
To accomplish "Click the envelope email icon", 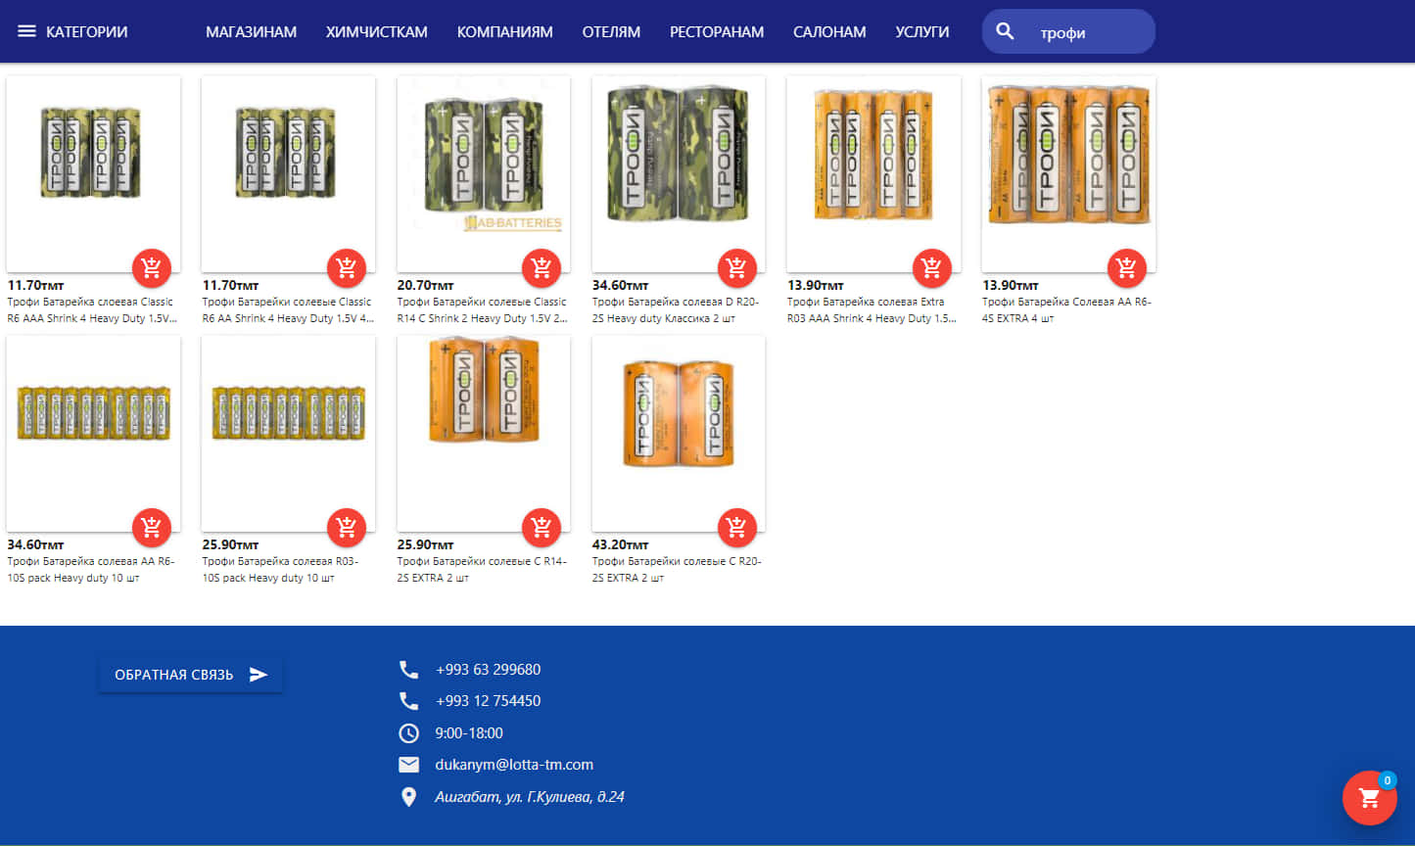I will [x=408, y=765].
